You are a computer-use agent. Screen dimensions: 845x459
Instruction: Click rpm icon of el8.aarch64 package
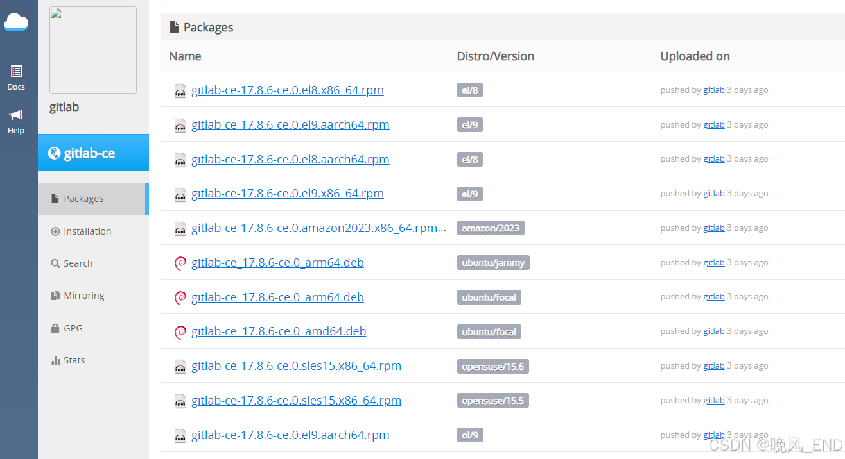tap(180, 160)
